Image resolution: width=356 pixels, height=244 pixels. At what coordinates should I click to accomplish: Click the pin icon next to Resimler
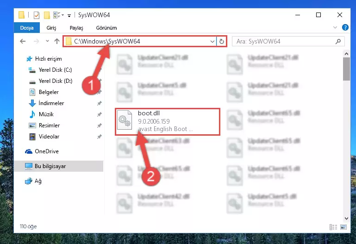click(99, 125)
